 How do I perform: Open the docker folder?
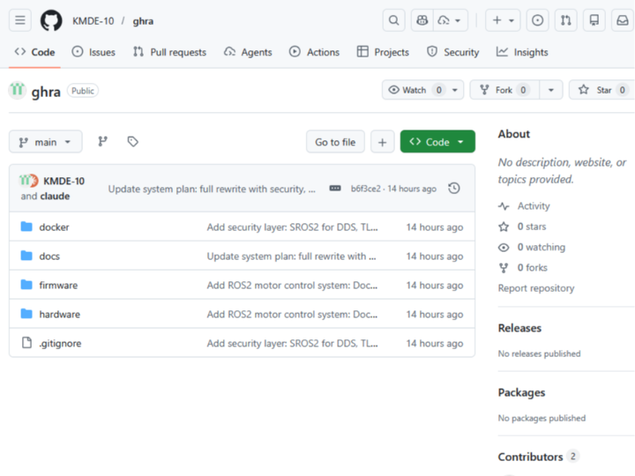(54, 227)
